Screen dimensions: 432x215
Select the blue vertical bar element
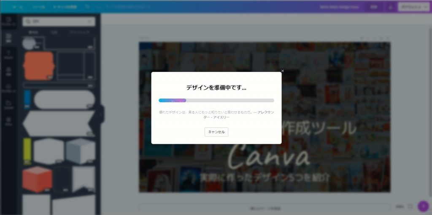27,99
